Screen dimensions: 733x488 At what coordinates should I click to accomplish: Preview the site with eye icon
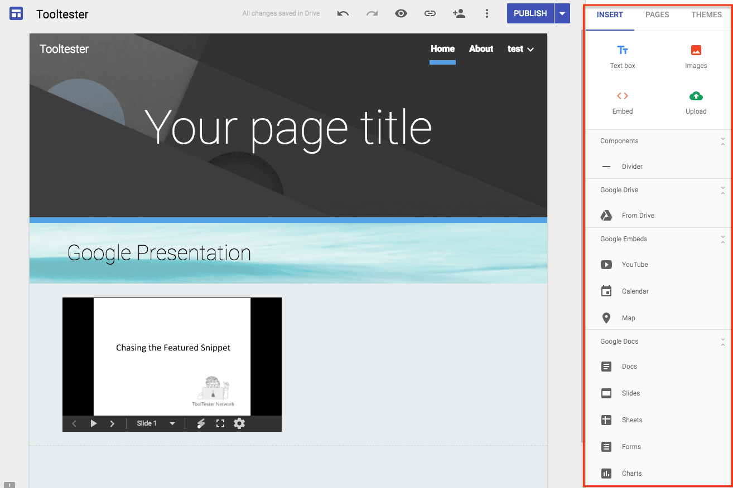401,14
